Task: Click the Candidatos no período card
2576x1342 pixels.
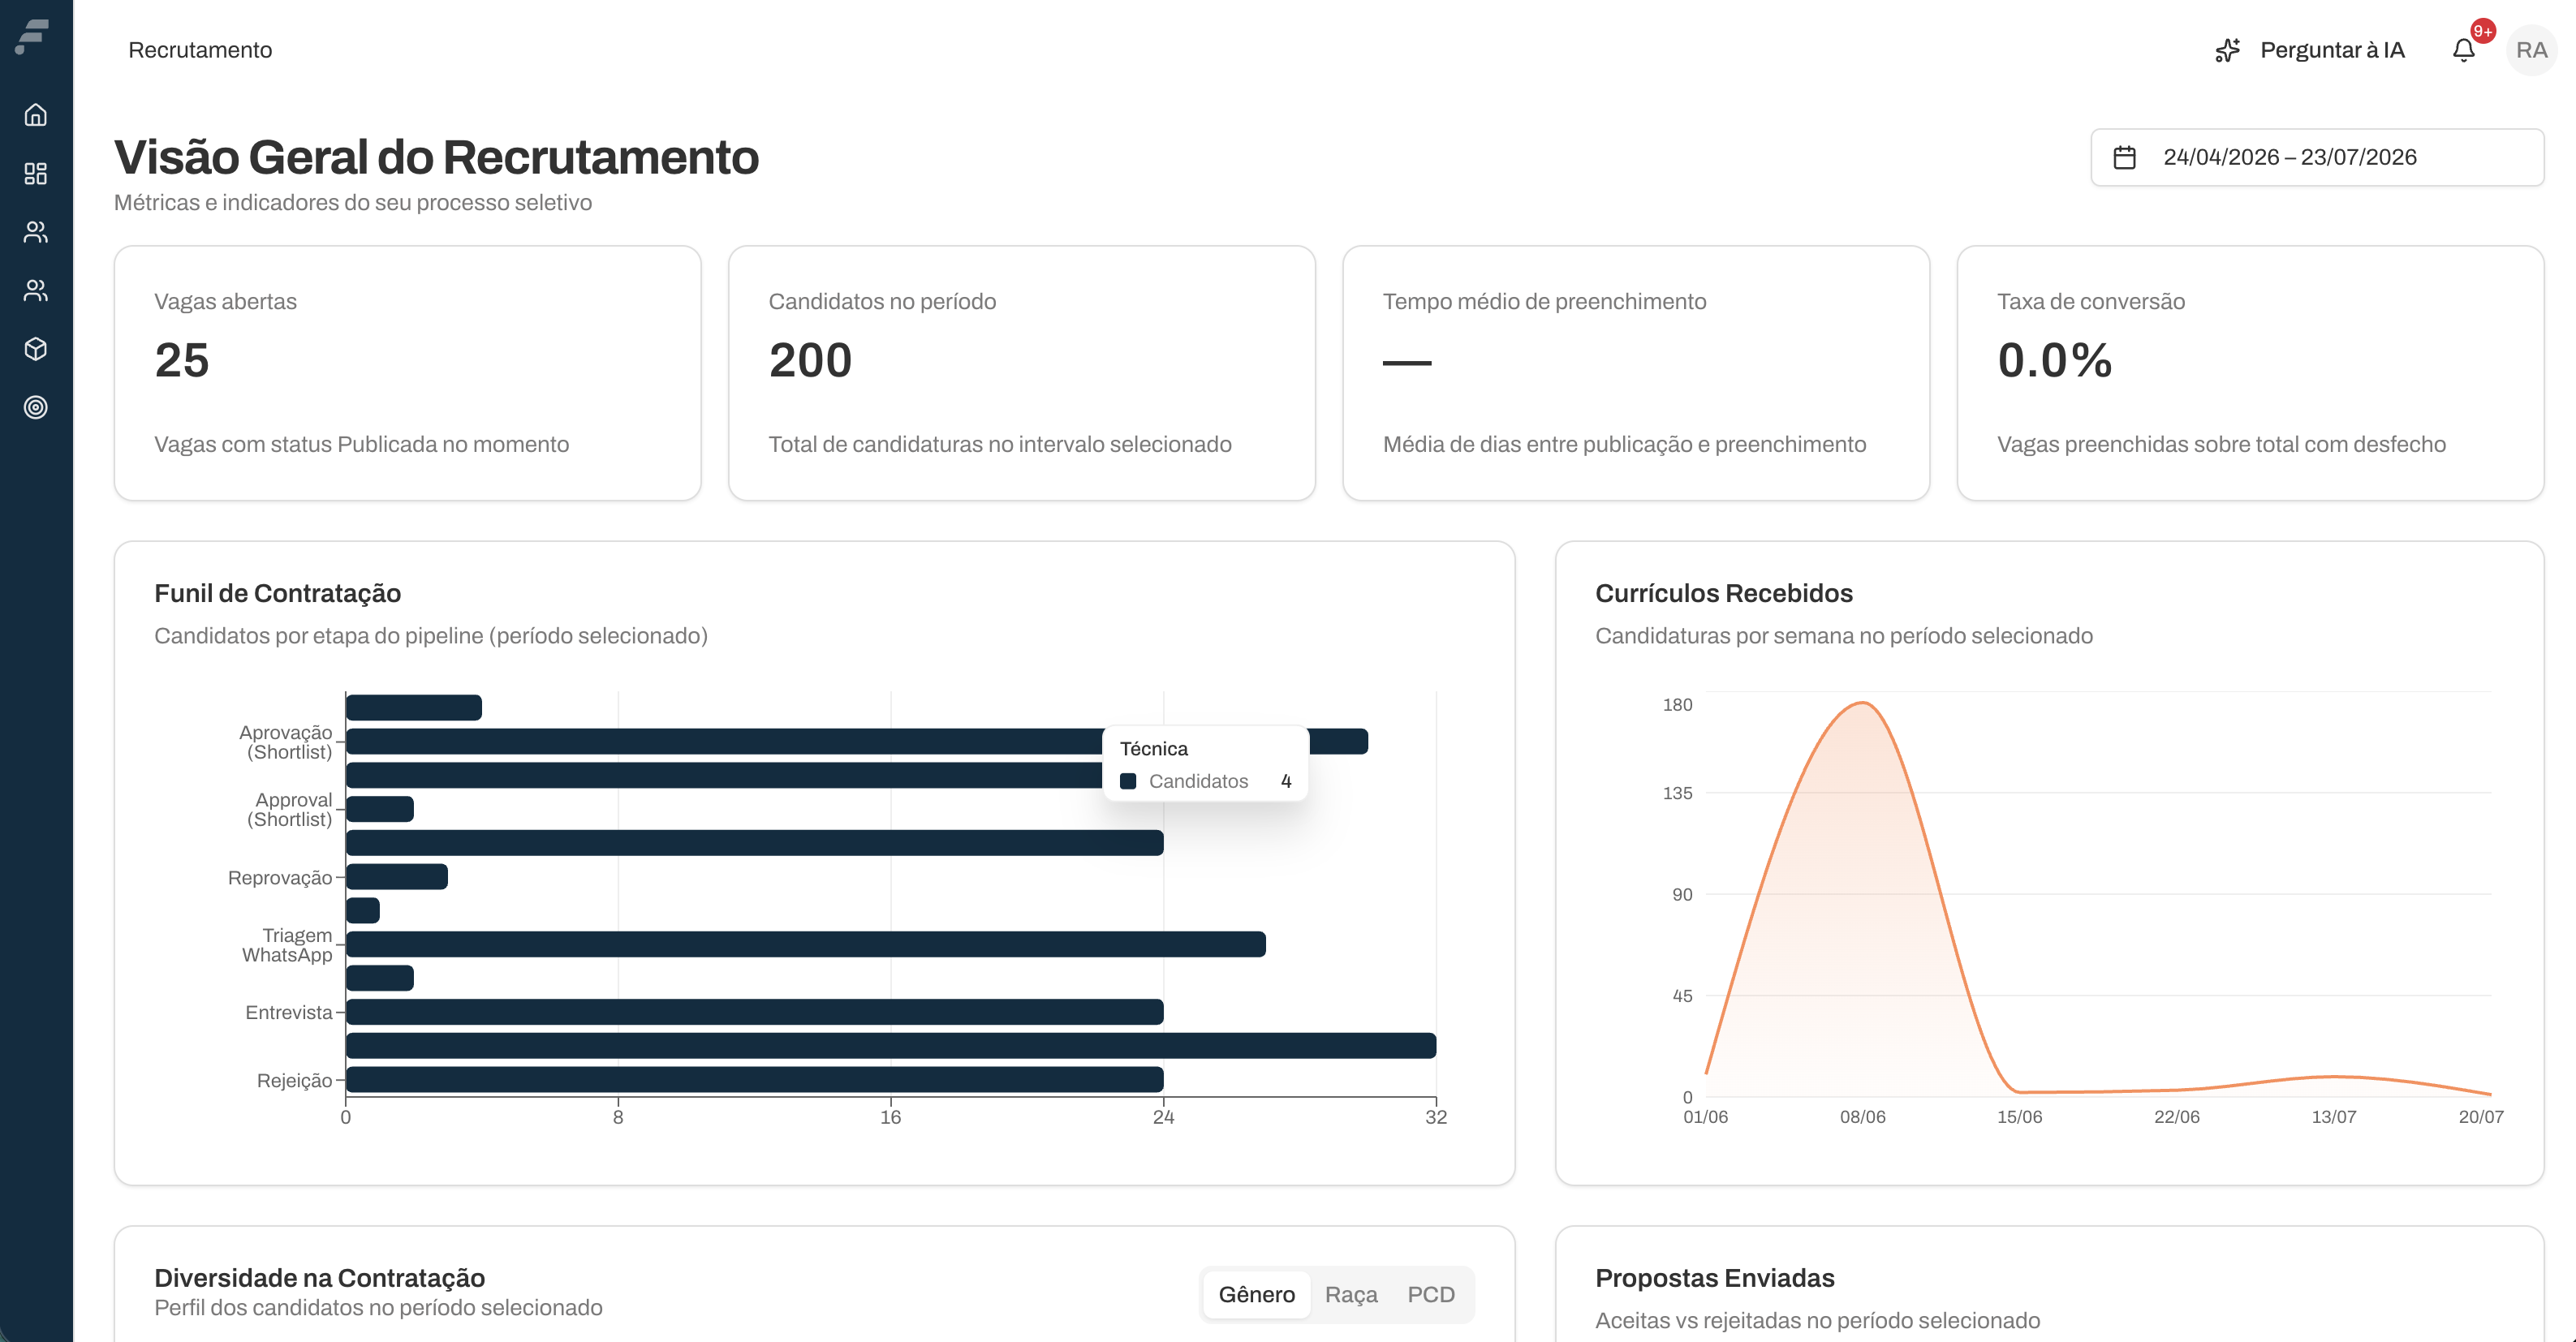Action: (x=1021, y=373)
